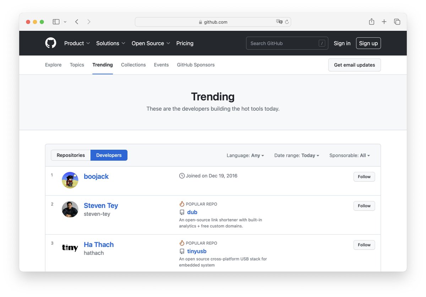Open the Sponsorable: All dropdown
Viewport: 426px width, 297px height.
point(350,155)
